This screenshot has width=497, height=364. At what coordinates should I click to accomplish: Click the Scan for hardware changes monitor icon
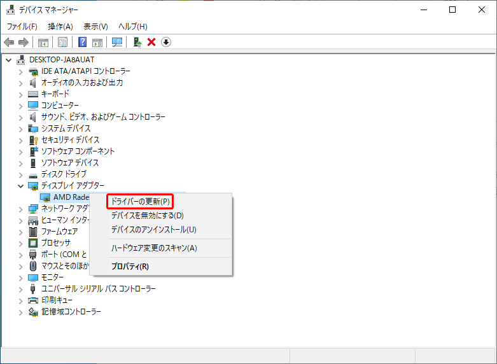click(x=117, y=42)
